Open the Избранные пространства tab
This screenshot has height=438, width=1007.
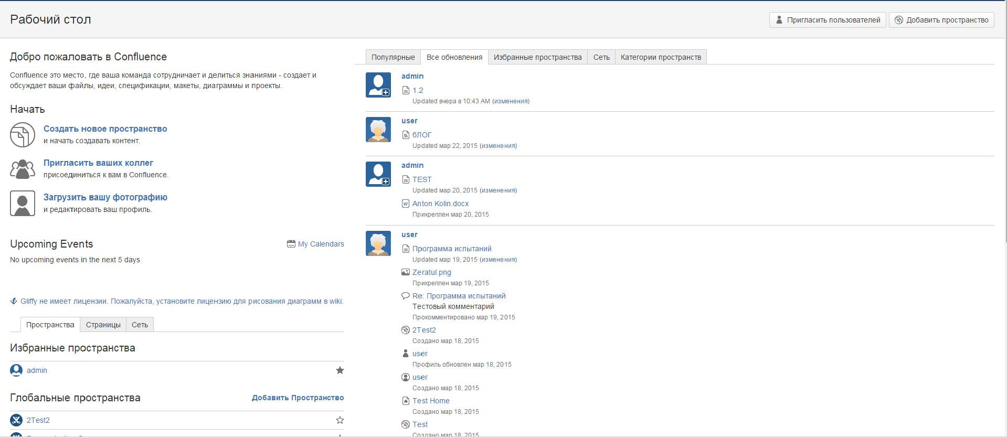tap(537, 57)
